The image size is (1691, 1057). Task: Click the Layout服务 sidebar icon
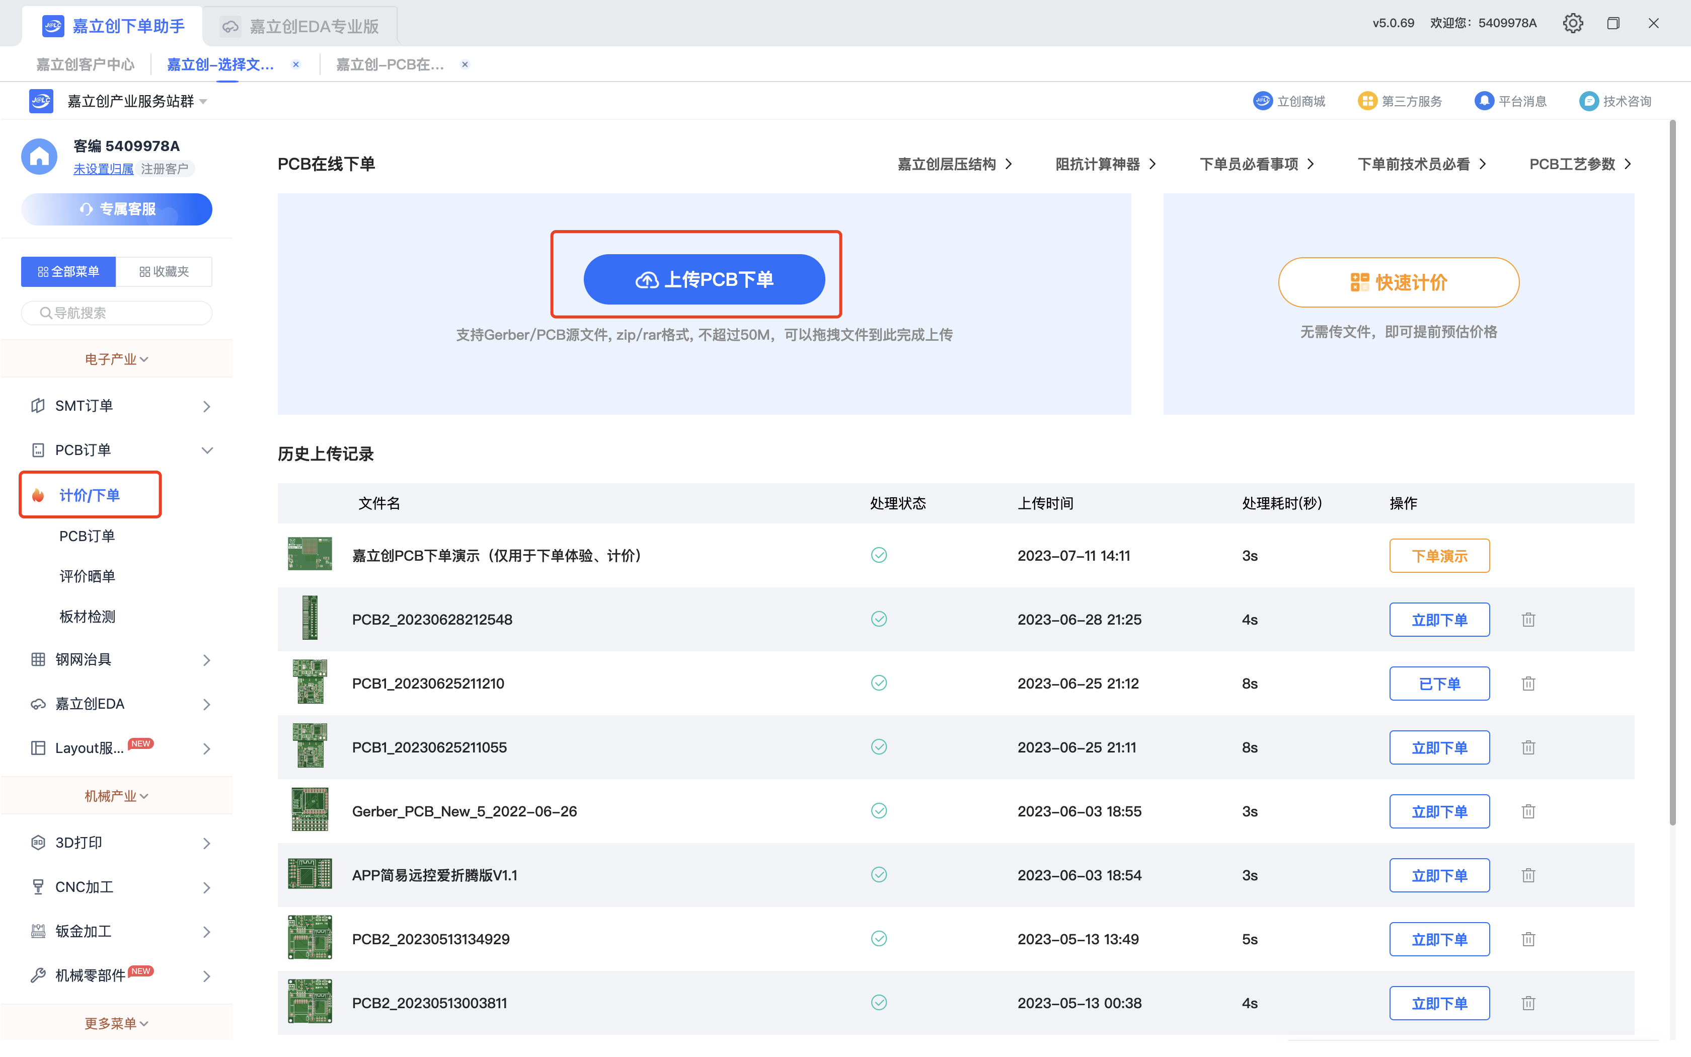[38, 748]
